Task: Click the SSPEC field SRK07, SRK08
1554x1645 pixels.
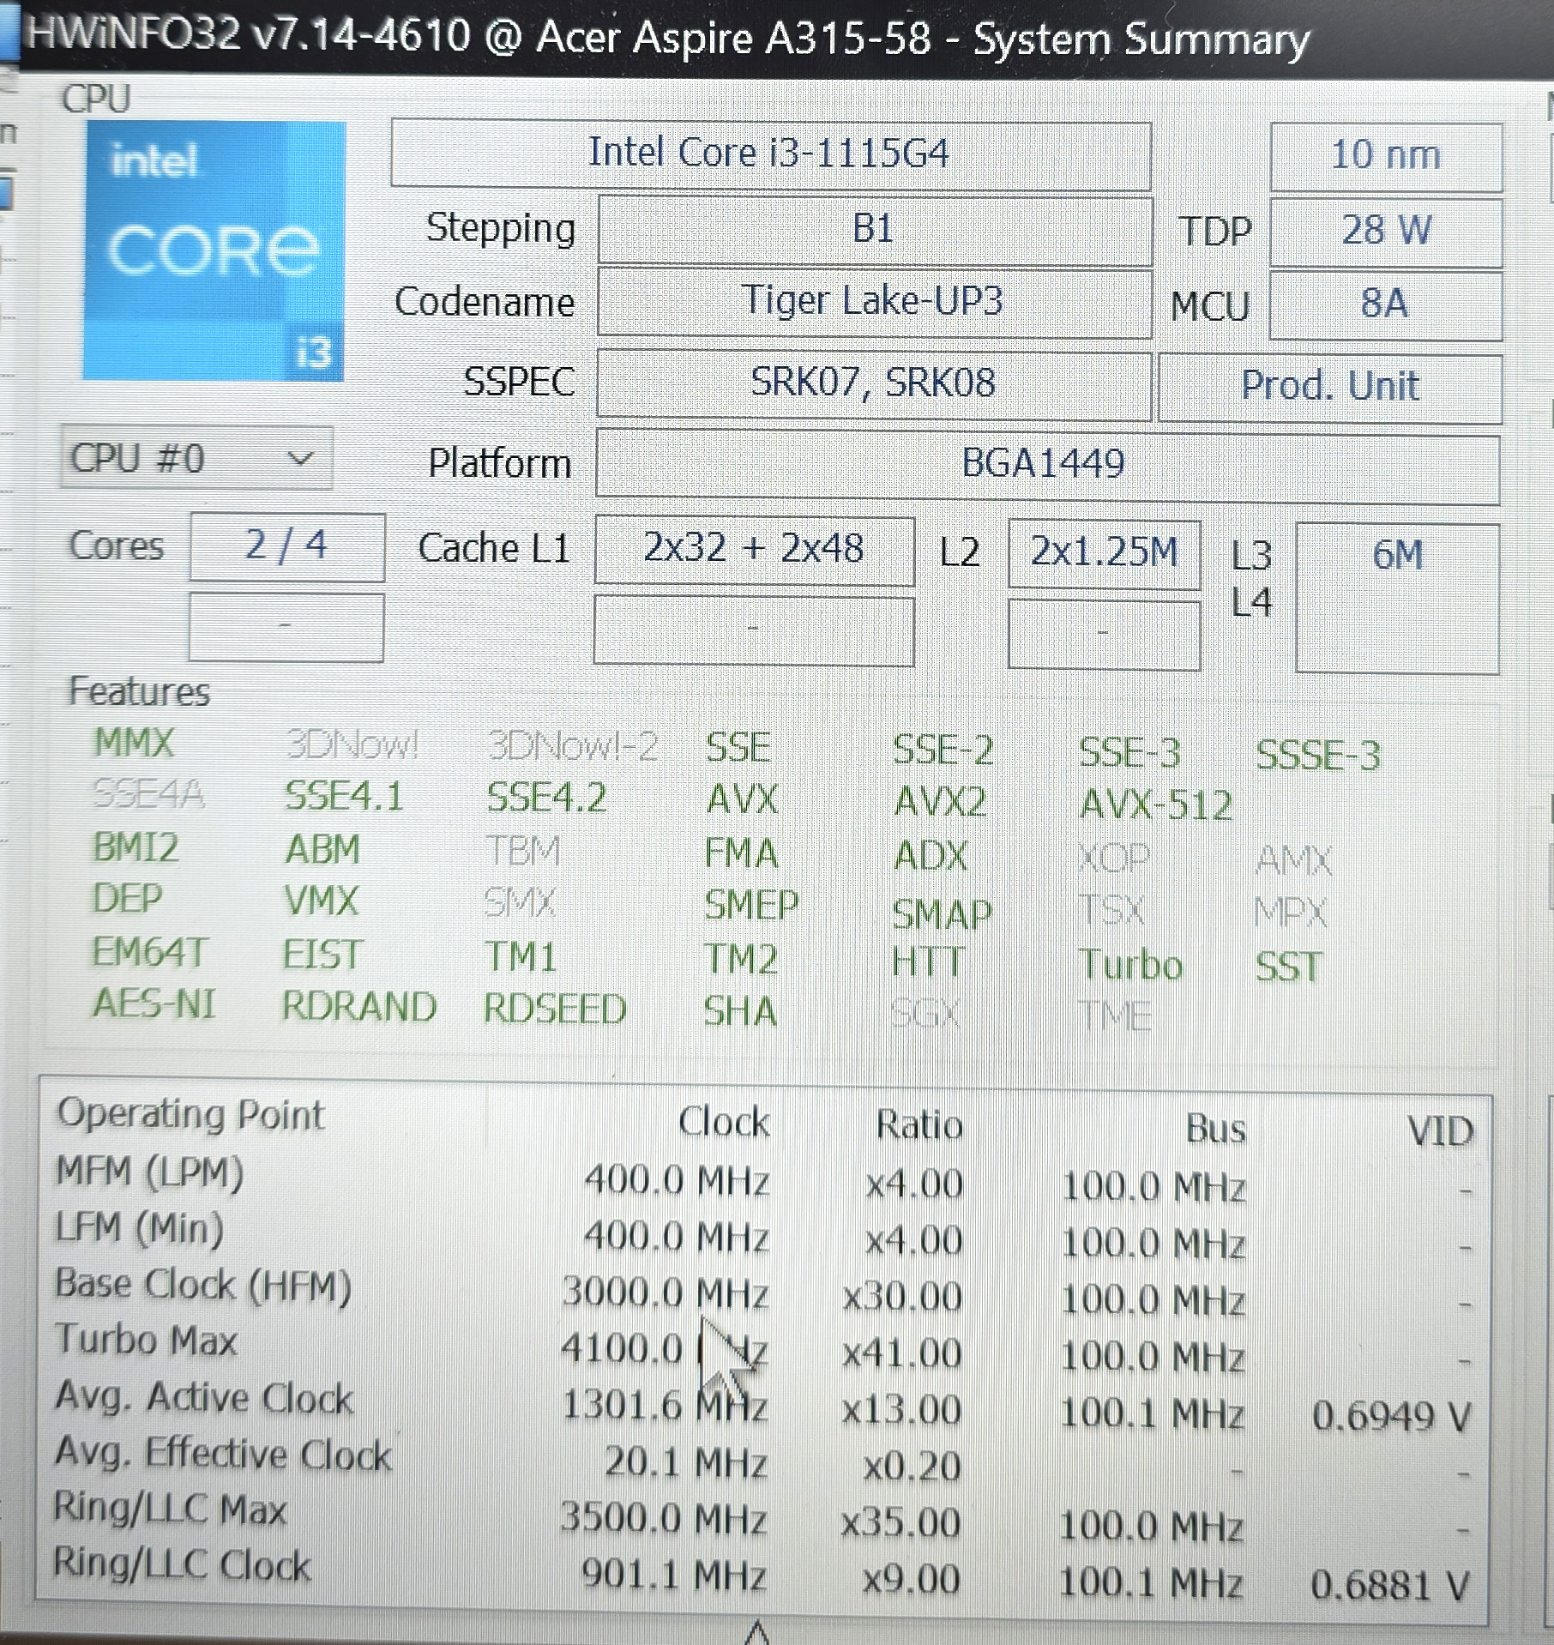Action: pos(875,383)
